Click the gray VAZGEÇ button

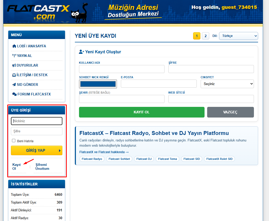click(230, 112)
